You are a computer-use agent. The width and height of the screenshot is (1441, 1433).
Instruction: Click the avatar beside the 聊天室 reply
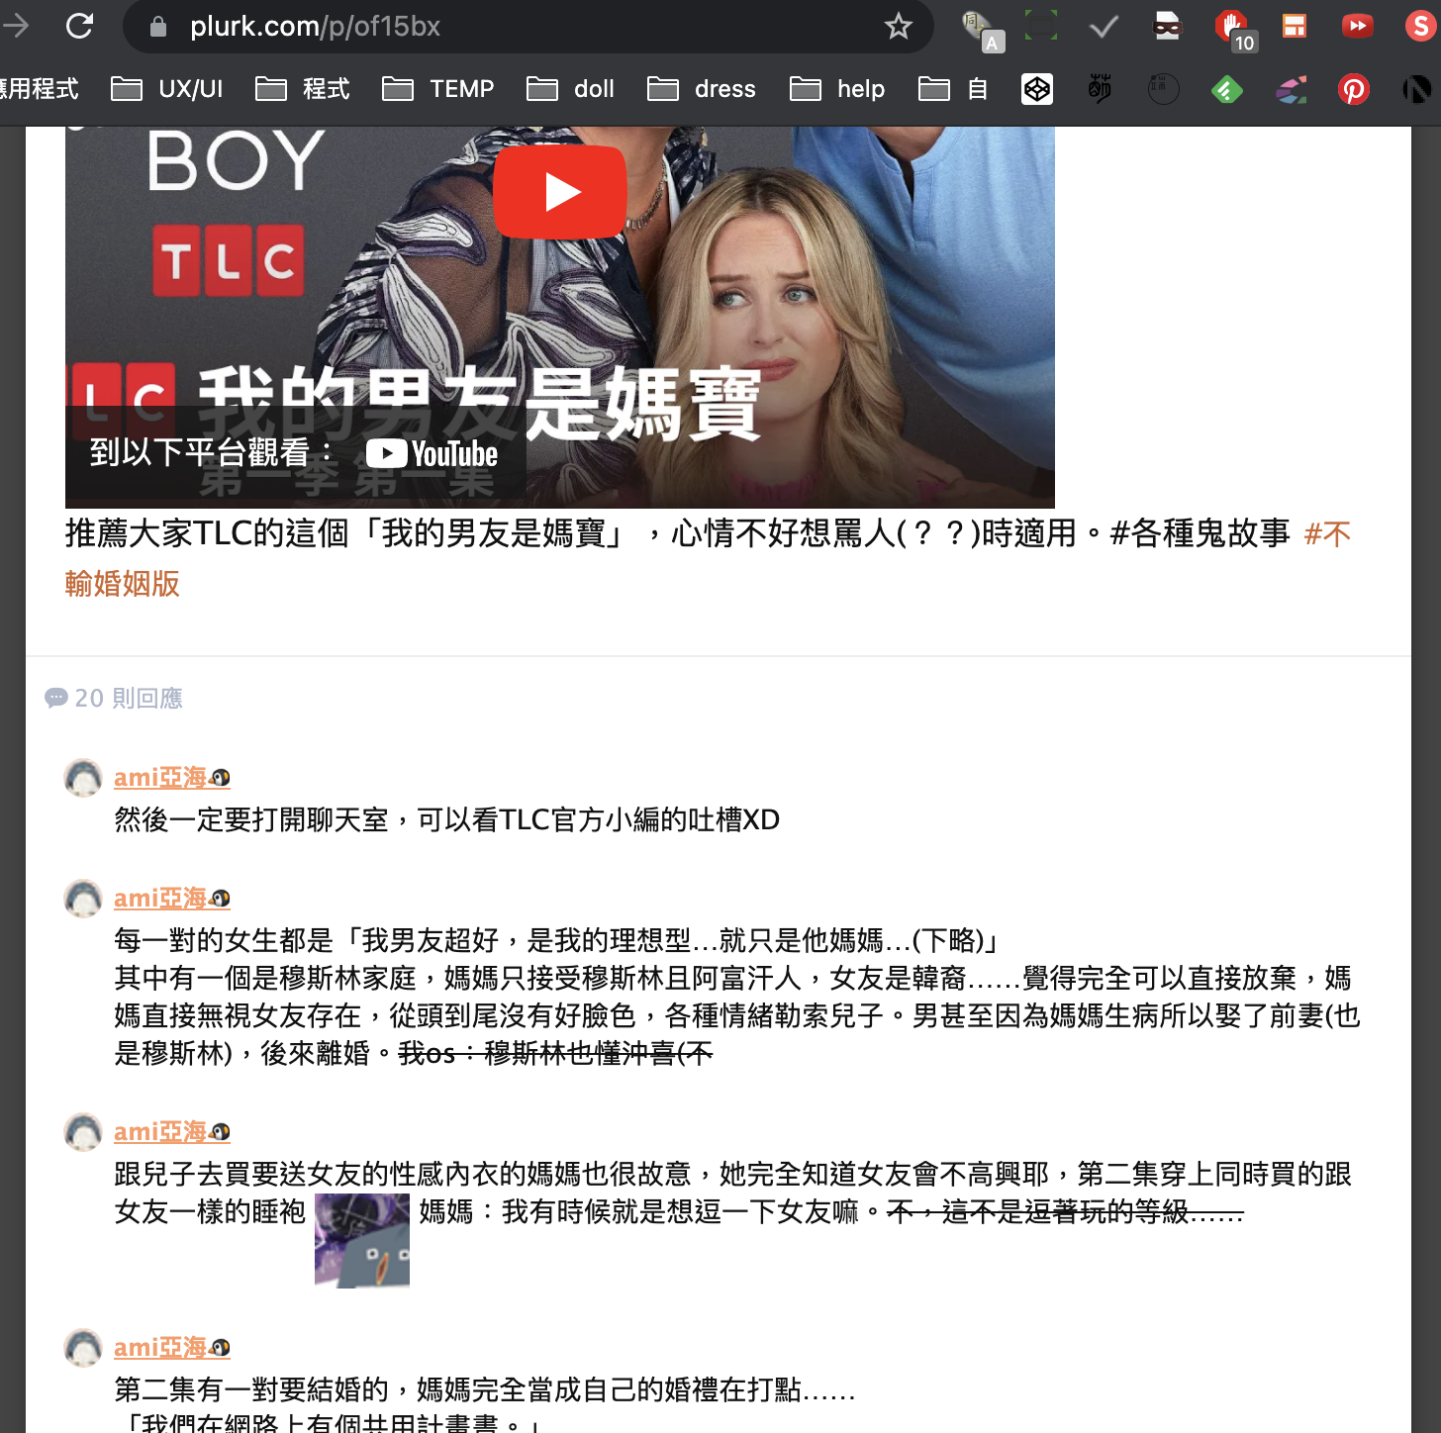(x=83, y=778)
